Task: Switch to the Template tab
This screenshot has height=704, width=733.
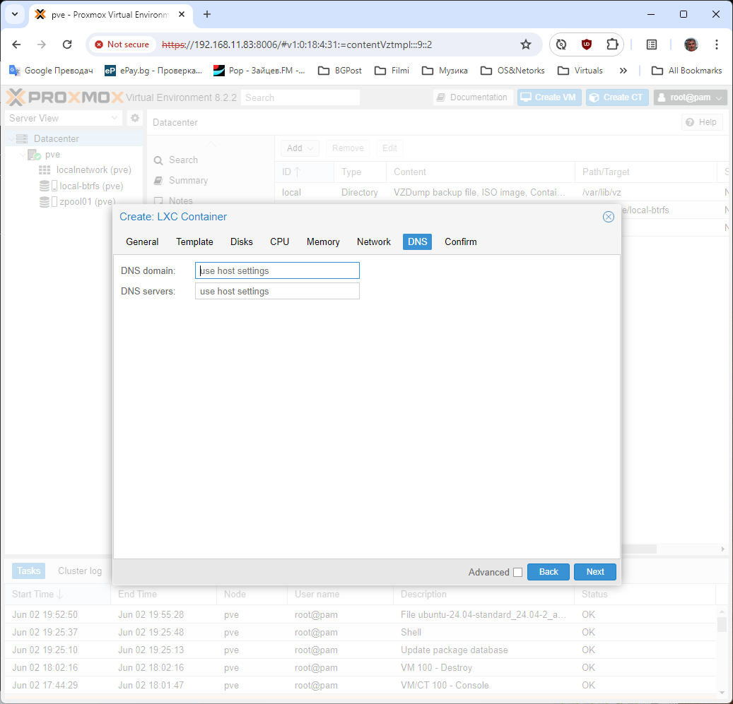Action: 194,241
